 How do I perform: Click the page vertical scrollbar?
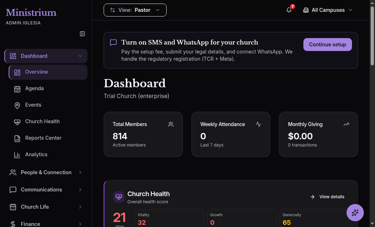click(x=372, y=36)
